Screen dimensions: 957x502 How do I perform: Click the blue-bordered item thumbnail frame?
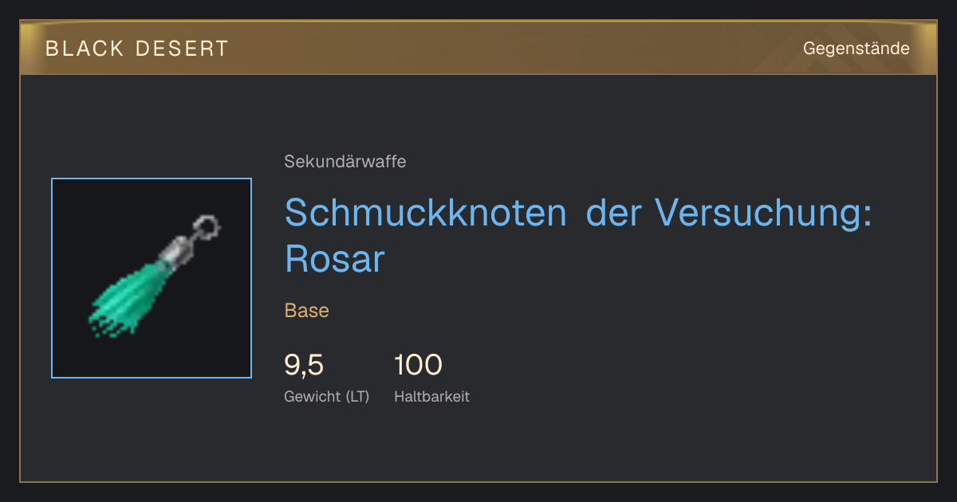(x=152, y=278)
